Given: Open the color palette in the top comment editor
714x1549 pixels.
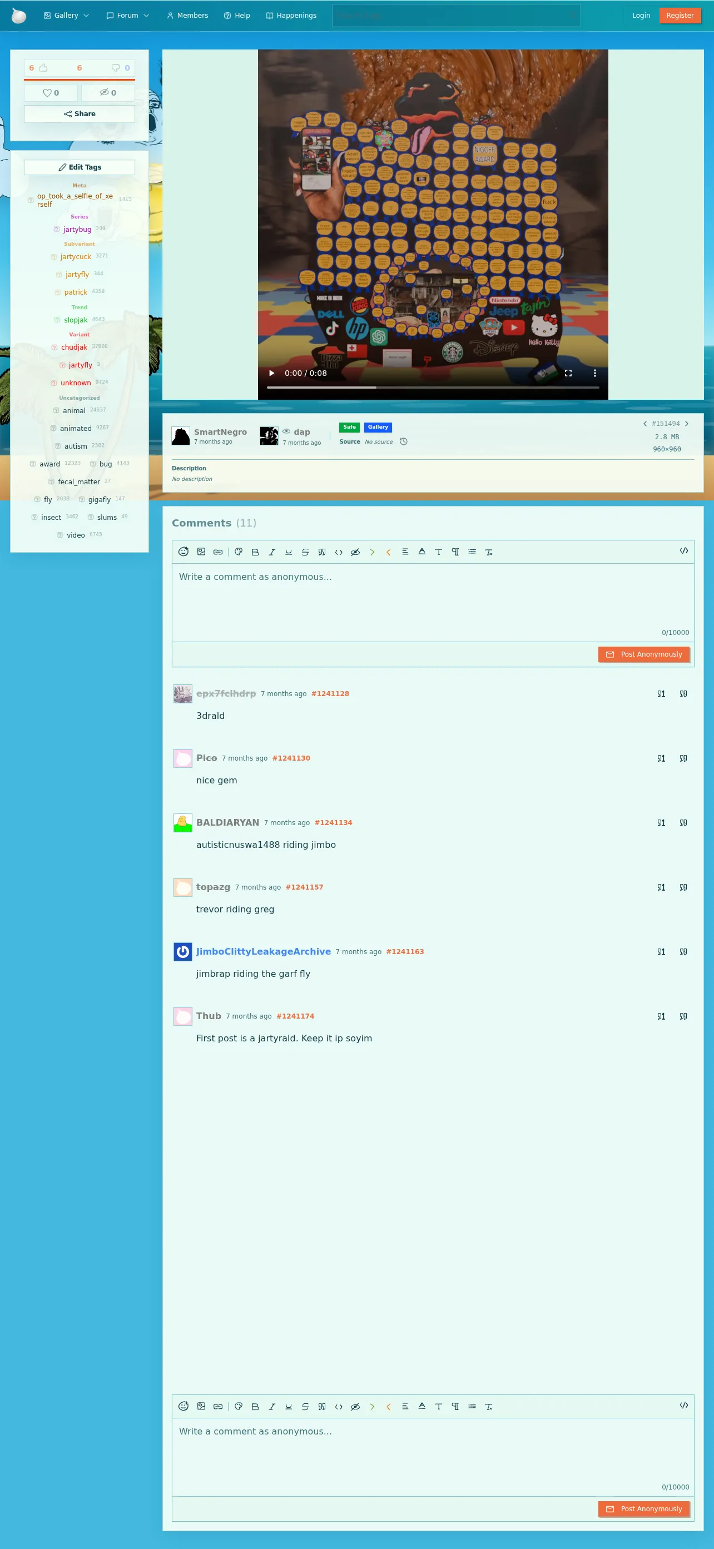Looking at the screenshot, I should [x=239, y=552].
